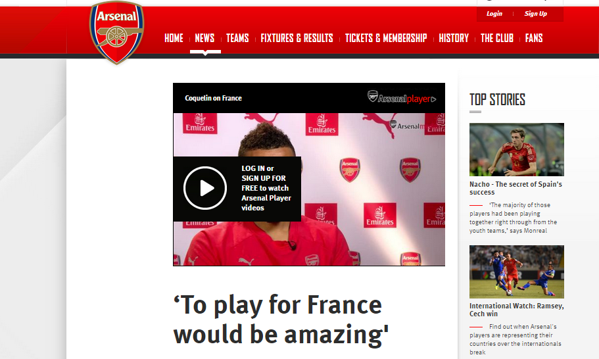The width and height of the screenshot is (599, 359).
Task: Open The Club menu
Action: (497, 38)
